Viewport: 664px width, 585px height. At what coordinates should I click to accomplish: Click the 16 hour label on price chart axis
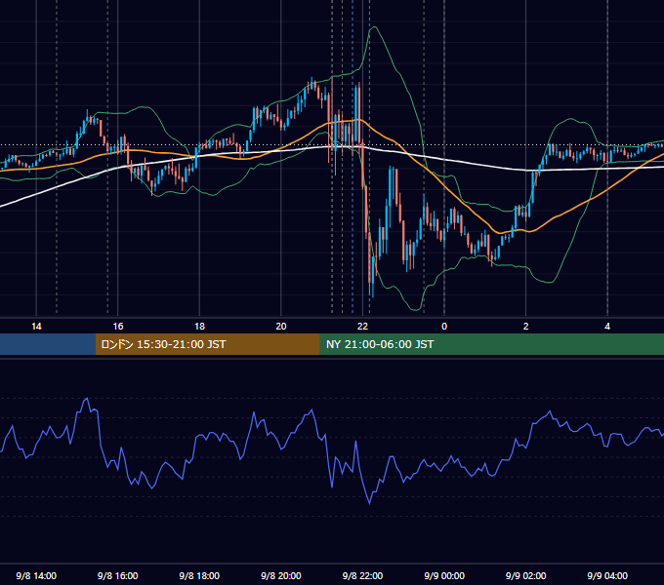coord(118,327)
